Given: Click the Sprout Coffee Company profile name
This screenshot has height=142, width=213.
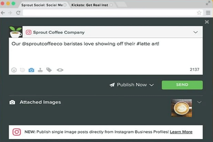Looking at the screenshot, I should click(x=59, y=32).
